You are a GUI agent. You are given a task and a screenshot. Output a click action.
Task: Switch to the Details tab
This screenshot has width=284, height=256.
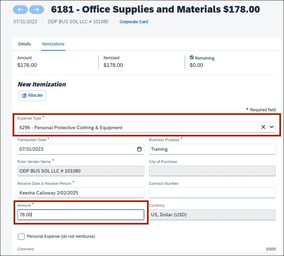click(24, 44)
